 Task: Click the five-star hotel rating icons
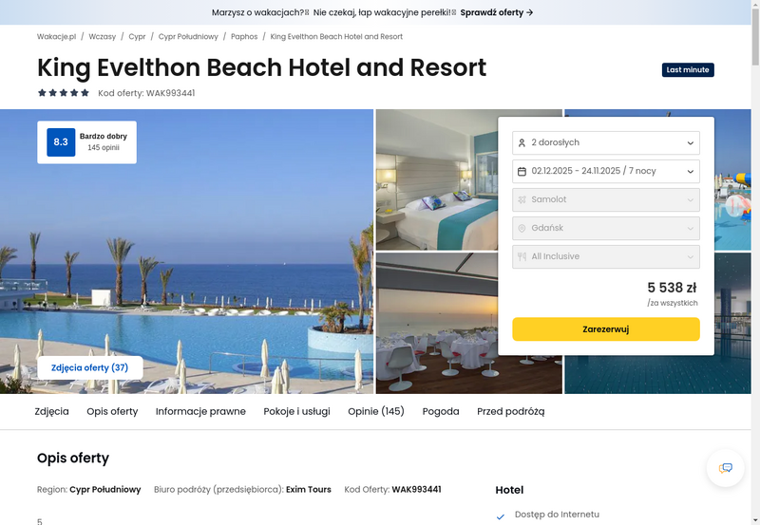click(x=64, y=92)
